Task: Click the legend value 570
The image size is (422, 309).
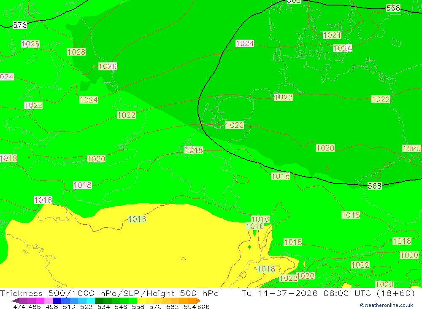Action: click(x=155, y=306)
